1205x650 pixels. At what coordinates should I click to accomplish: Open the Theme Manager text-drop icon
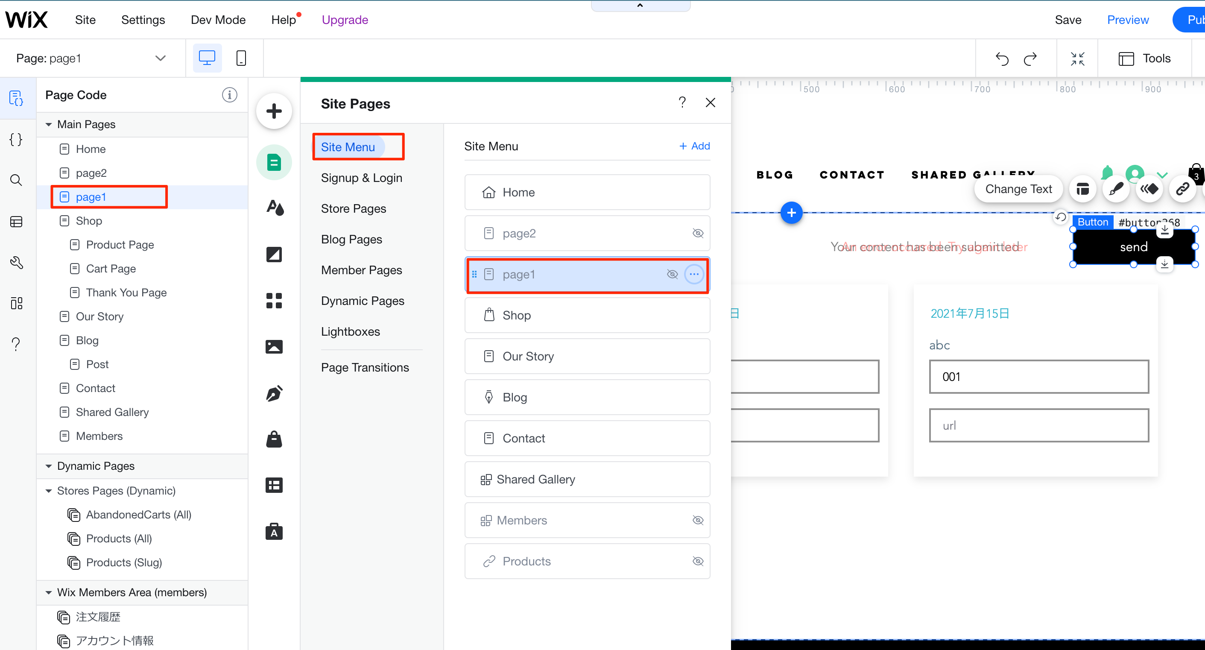pyautogui.click(x=275, y=207)
